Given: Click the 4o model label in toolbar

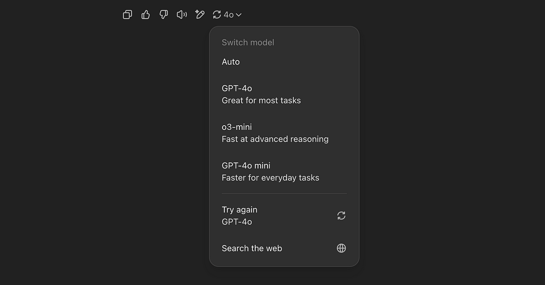Looking at the screenshot, I should (228, 15).
